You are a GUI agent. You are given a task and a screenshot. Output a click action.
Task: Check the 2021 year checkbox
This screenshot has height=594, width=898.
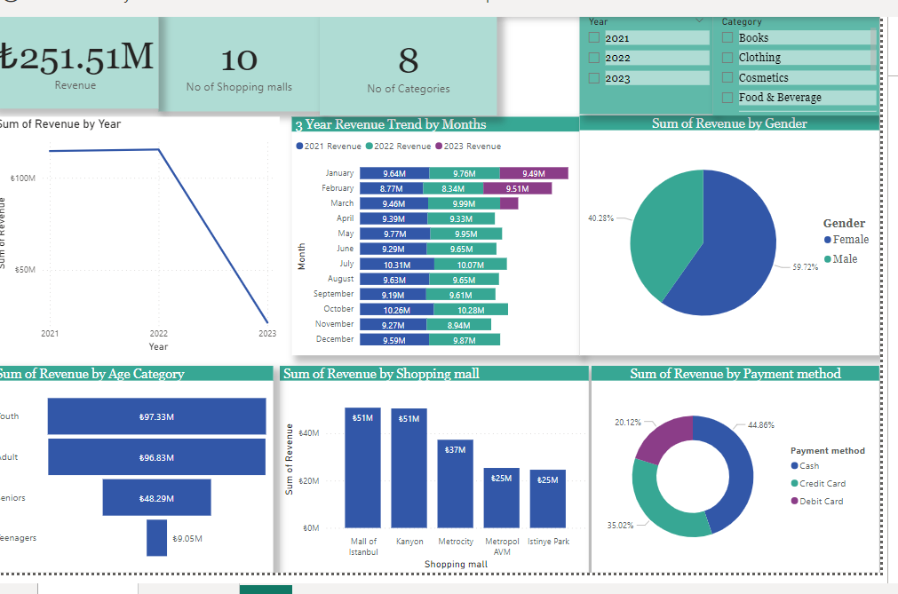coord(594,38)
